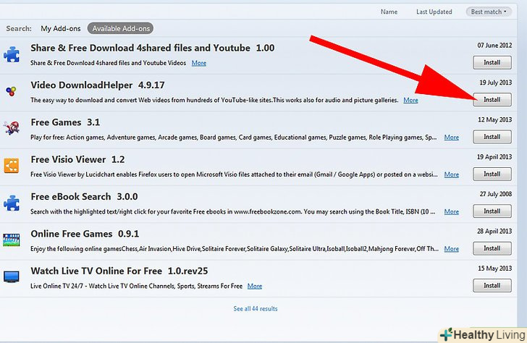
Task: Install the Free Games 3.1 add-on
Action: (x=492, y=137)
